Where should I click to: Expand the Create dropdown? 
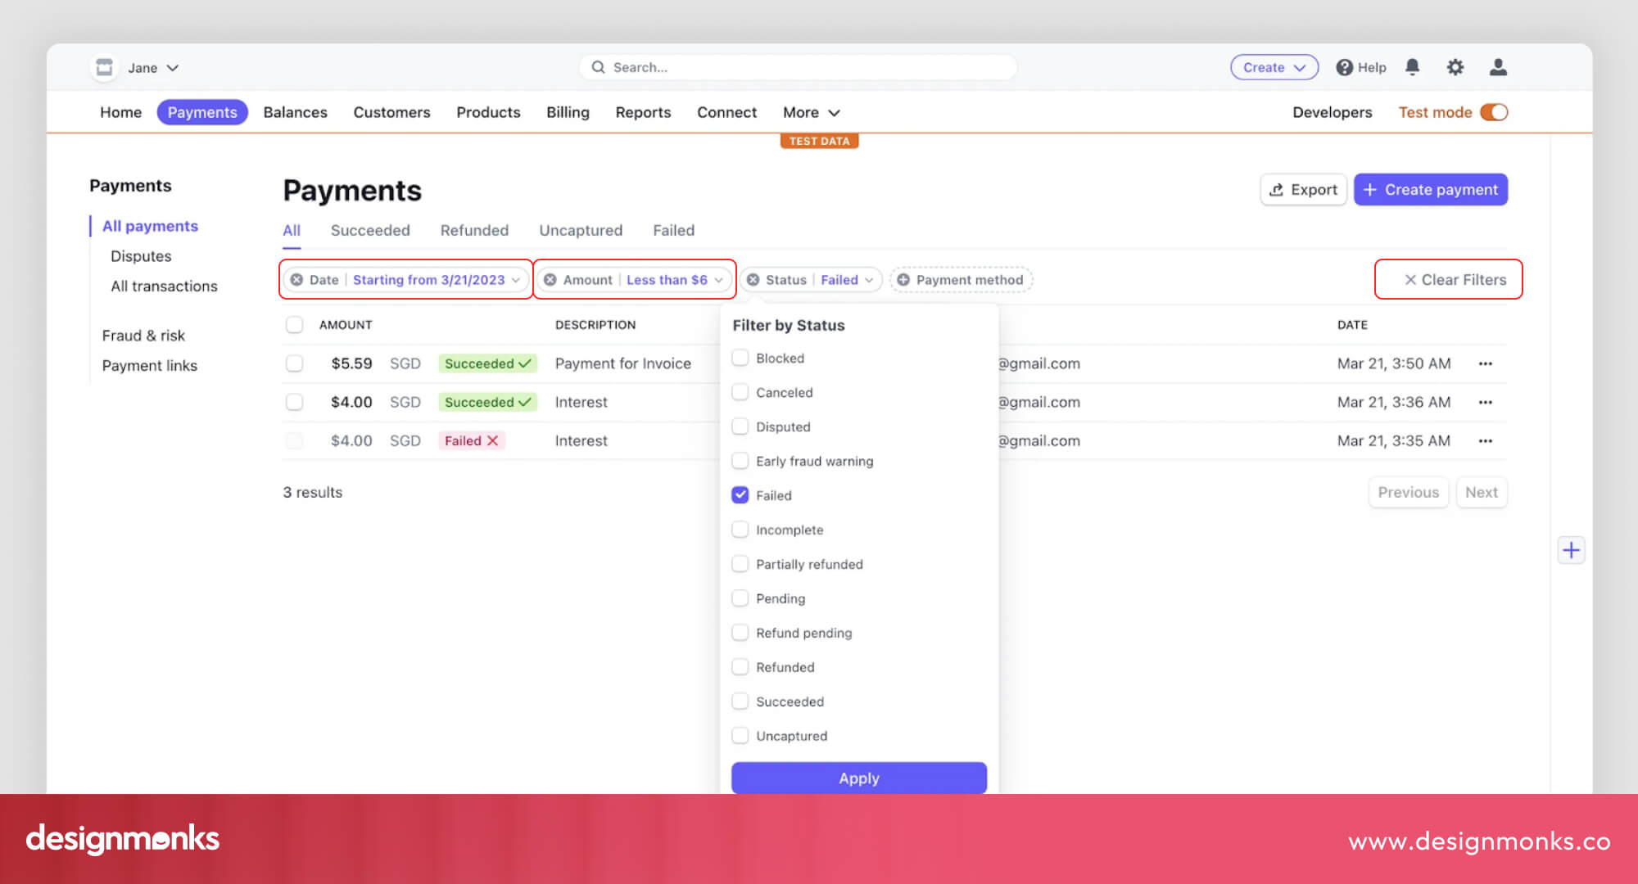point(1274,67)
